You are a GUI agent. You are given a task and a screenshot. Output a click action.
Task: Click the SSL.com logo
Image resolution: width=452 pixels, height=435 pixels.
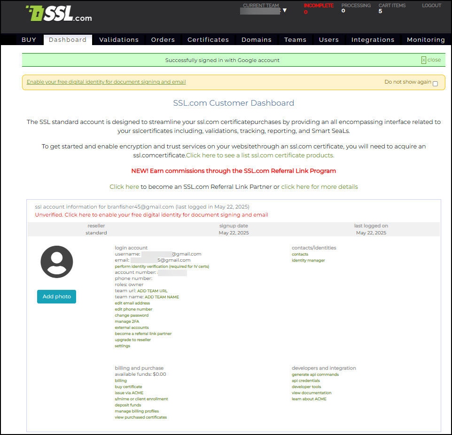59,14
